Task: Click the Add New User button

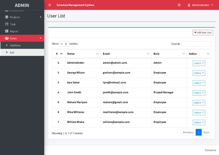Action: coord(203,33)
